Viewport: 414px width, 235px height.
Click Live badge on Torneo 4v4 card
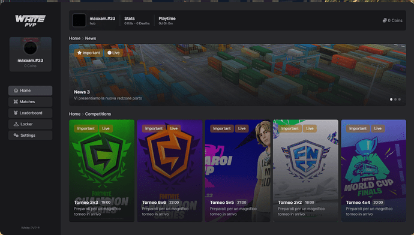pos(377,128)
